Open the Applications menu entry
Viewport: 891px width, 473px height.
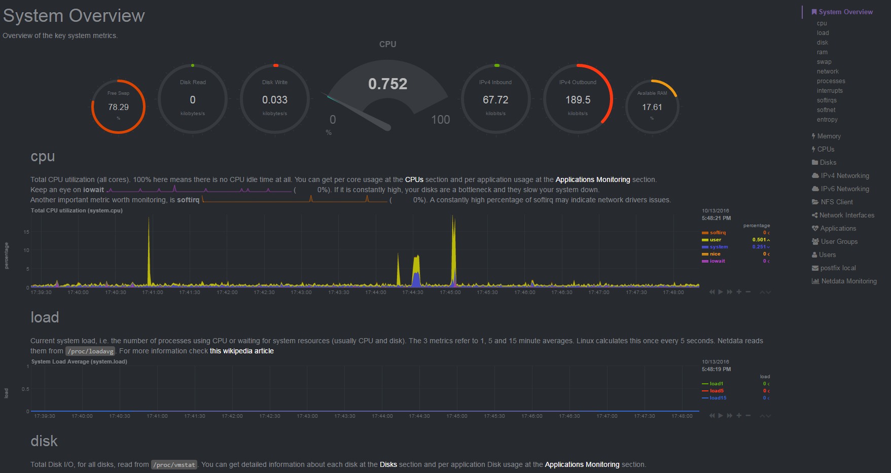click(x=834, y=229)
